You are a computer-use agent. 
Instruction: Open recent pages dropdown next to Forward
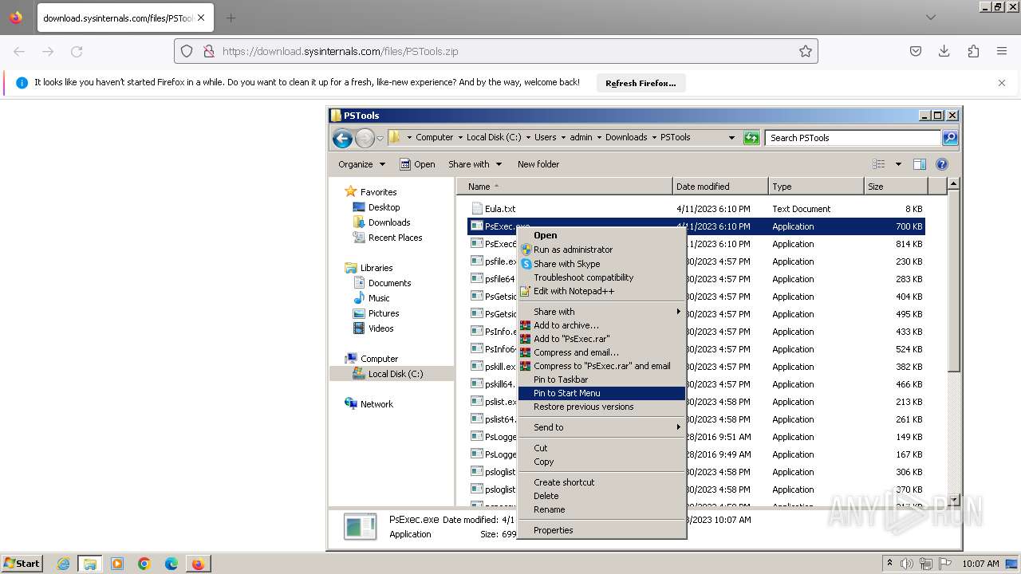[x=380, y=138]
